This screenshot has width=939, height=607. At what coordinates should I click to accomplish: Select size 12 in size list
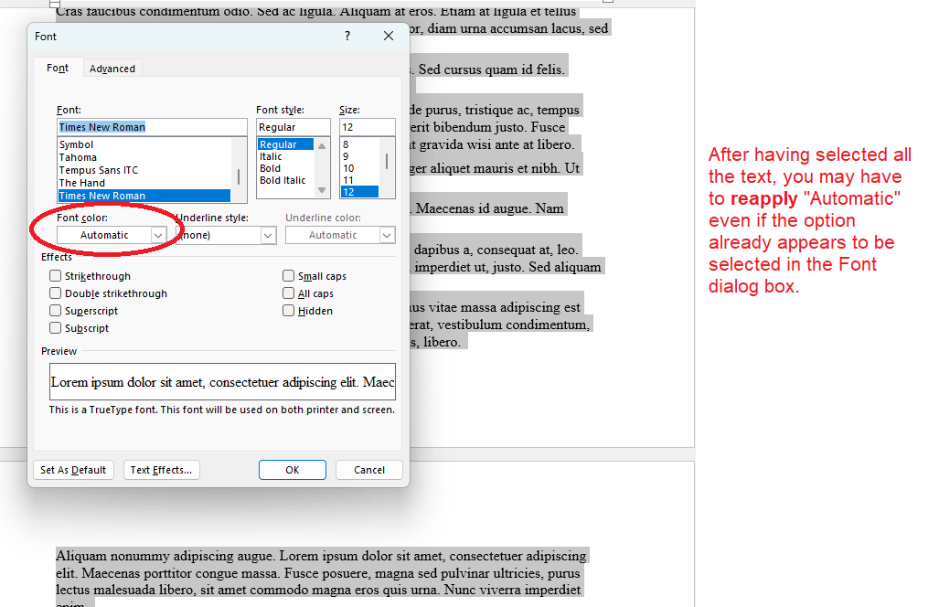[x=359, y=192]
